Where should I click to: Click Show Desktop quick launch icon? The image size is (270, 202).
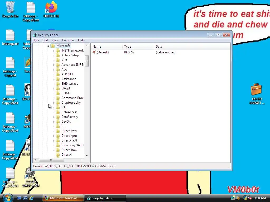pyautogui.click(x=19, y=198)
